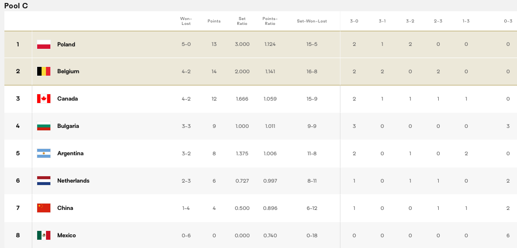Open the Belgium team name link
Image resolution: width=517 pixels, height=248 pixels.
click(68, 71)
